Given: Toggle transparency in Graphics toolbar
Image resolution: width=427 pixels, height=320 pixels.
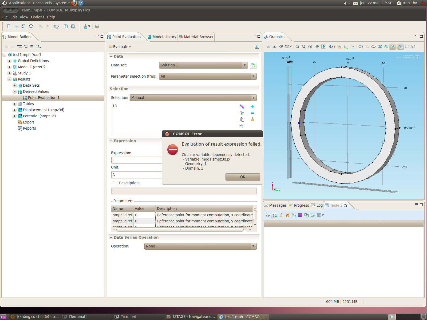Looking at the screenshot, I should [x=407, y=47].
